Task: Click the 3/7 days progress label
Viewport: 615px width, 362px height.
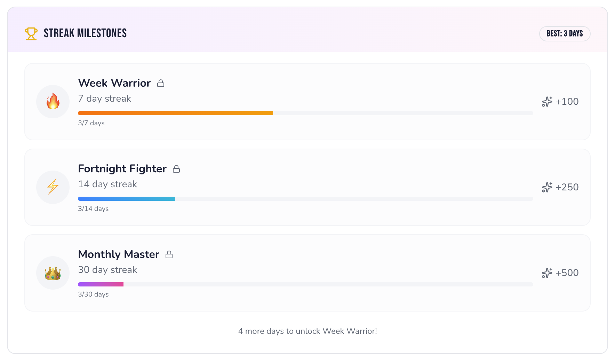Action: coord(91,123)
